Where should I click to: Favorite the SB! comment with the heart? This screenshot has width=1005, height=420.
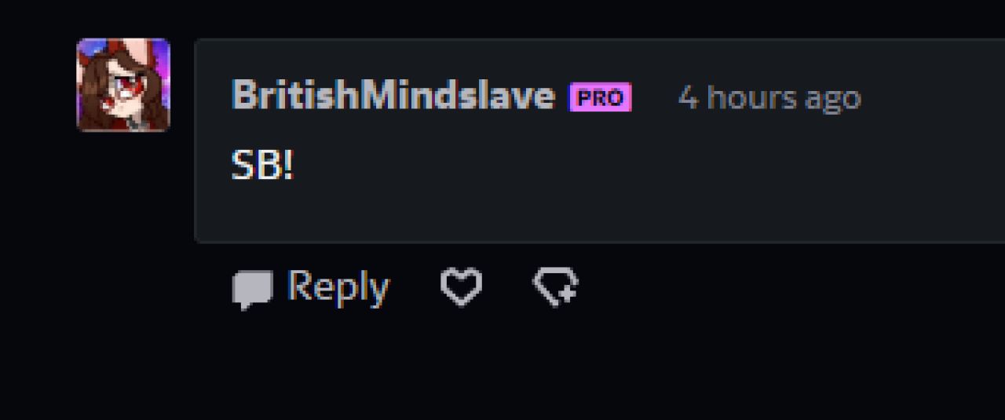point(461,287)
